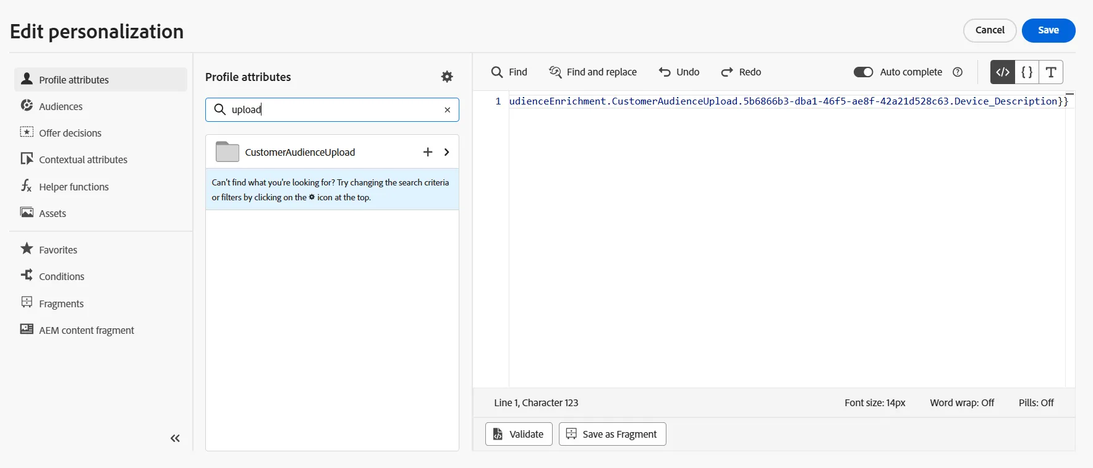
Task: Open Find in the editor toolbar
Action: [x=509, y=72]
